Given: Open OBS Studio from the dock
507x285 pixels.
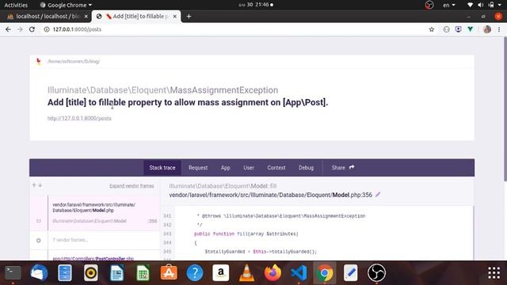Looking at the screenshot, I should tap(377, 272).
